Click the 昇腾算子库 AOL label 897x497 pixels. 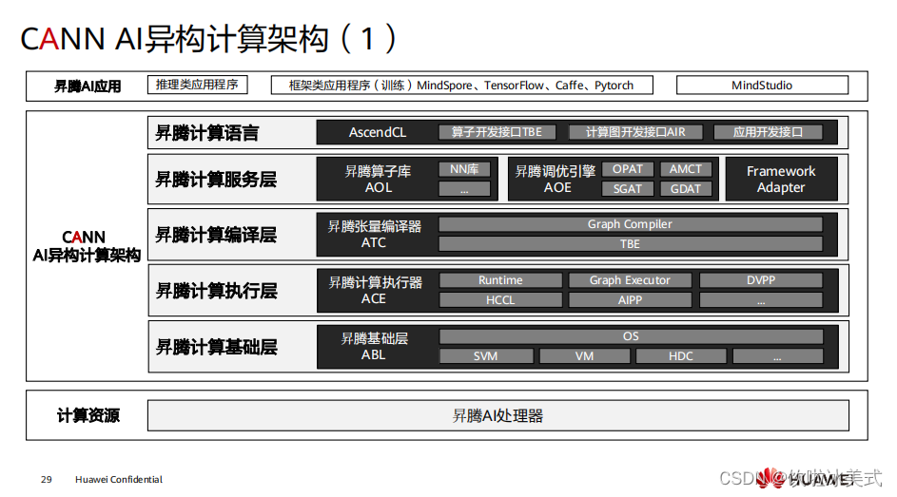[x=379, y=180]
